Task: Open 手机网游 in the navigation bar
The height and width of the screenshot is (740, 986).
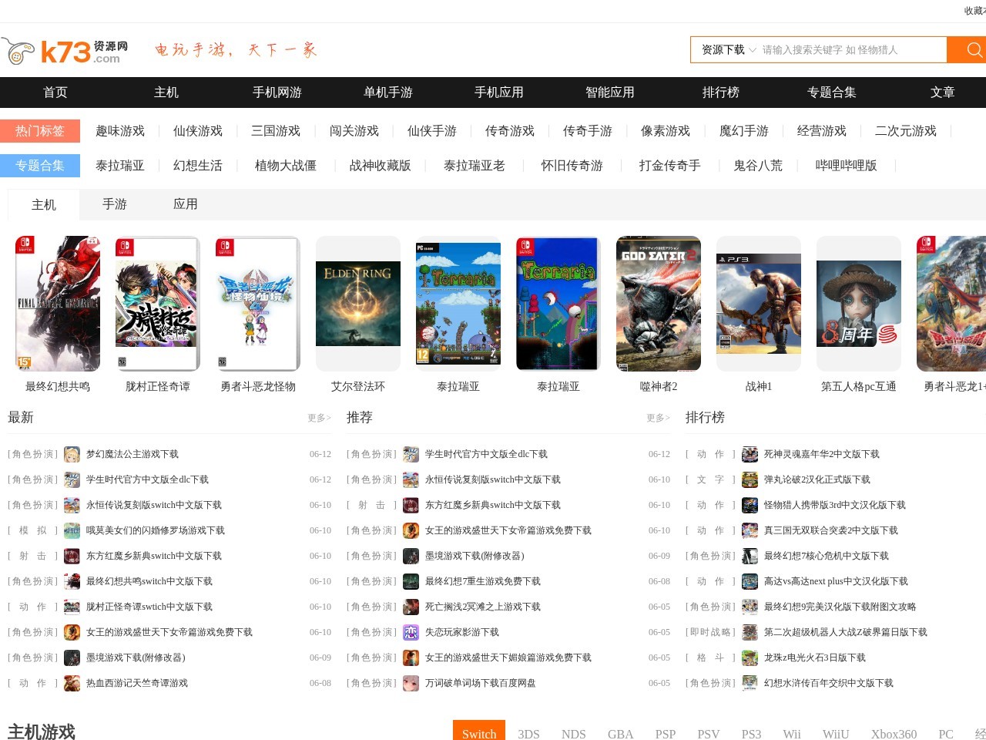Action: coord(277,92)
